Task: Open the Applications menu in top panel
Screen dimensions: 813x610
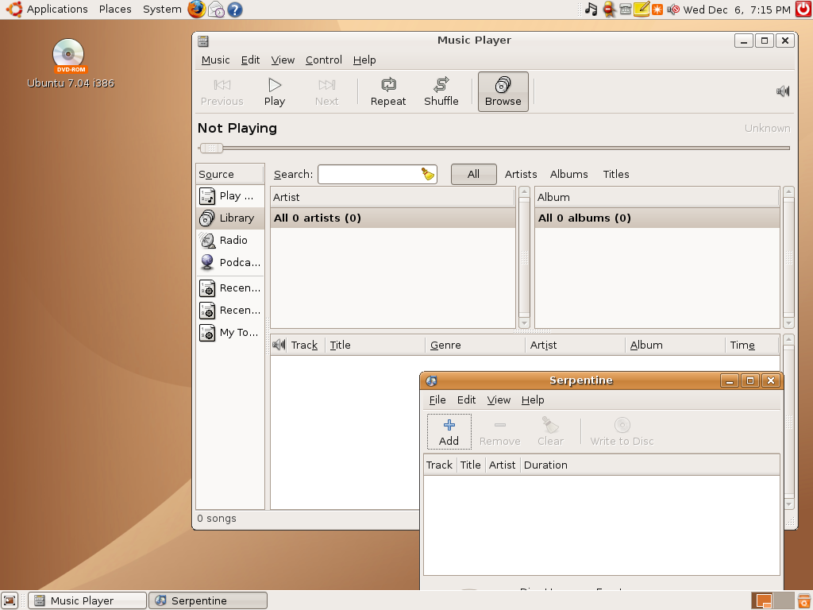Action: 48,10
